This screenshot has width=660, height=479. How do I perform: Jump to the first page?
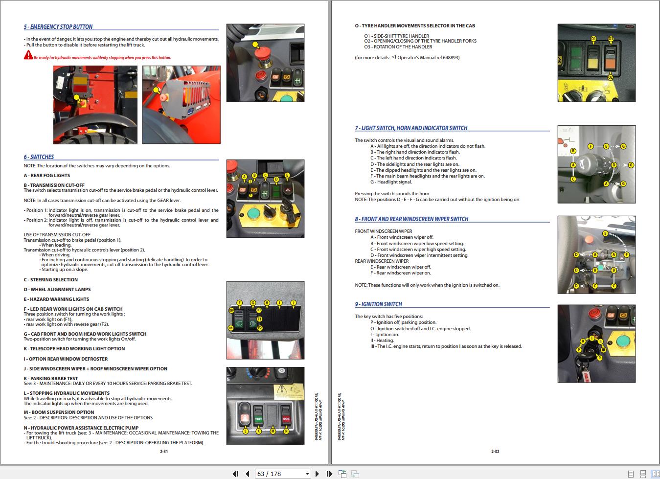[x=235, y=474]
